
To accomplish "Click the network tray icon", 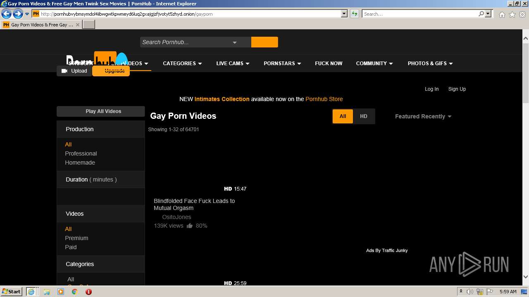I will tap(480, 292).
